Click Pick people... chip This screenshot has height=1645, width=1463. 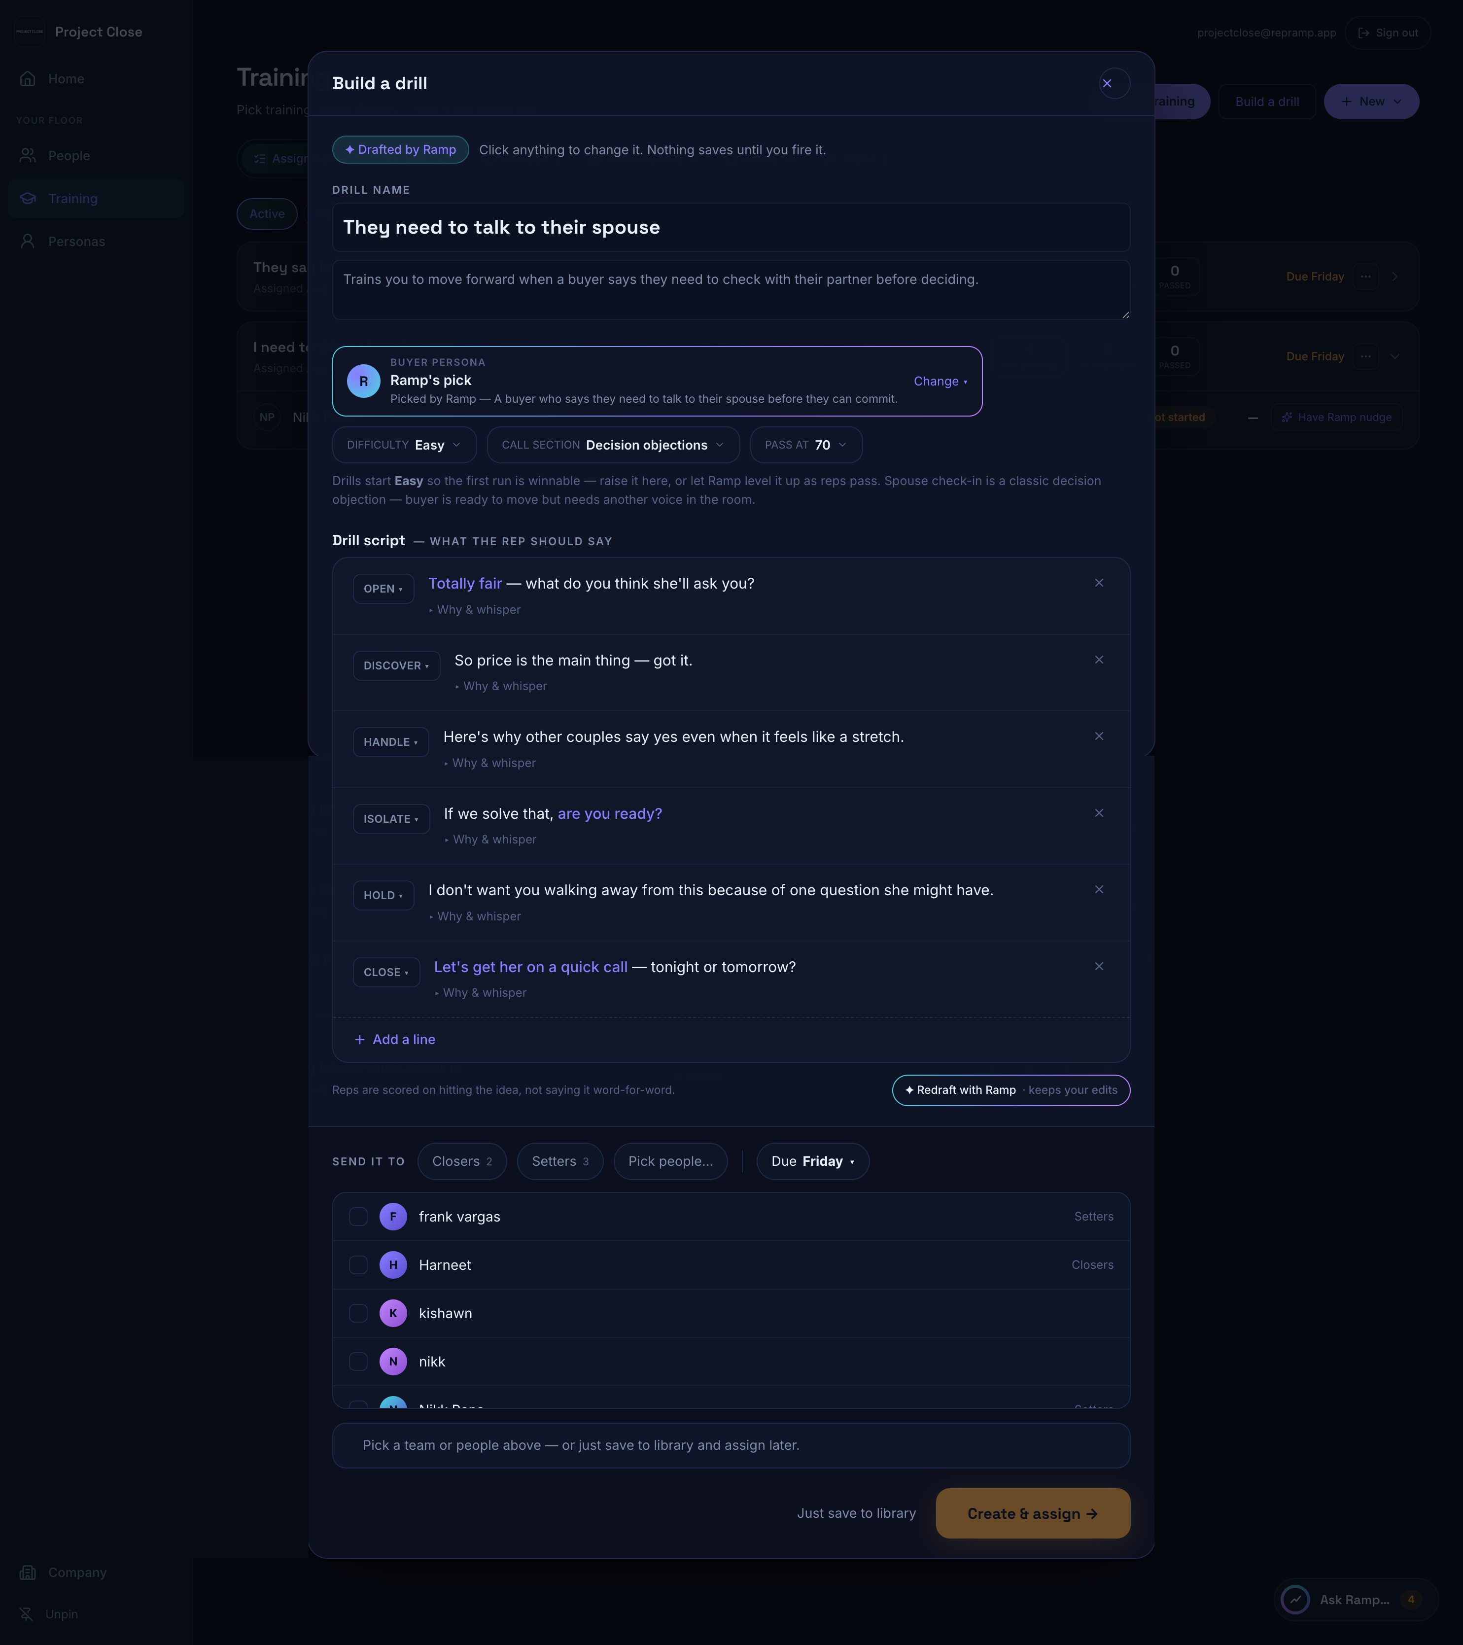pyautogui.click(x=670, y=1161)
